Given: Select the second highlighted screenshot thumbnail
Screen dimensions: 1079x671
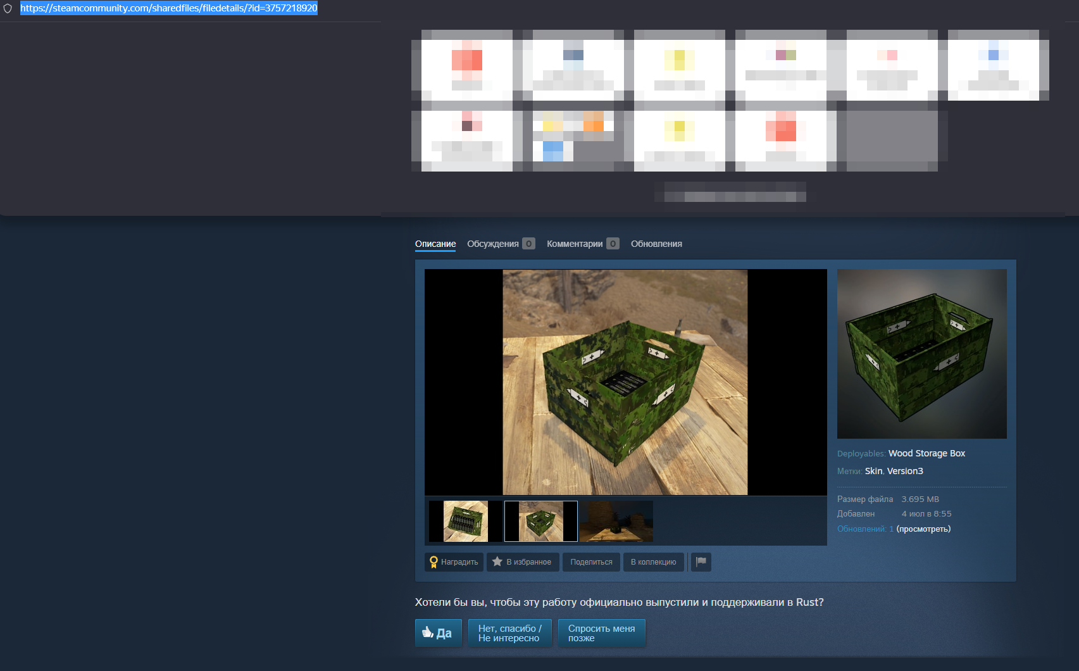Looking at the screenshot, I should click(x=541, y=522).
